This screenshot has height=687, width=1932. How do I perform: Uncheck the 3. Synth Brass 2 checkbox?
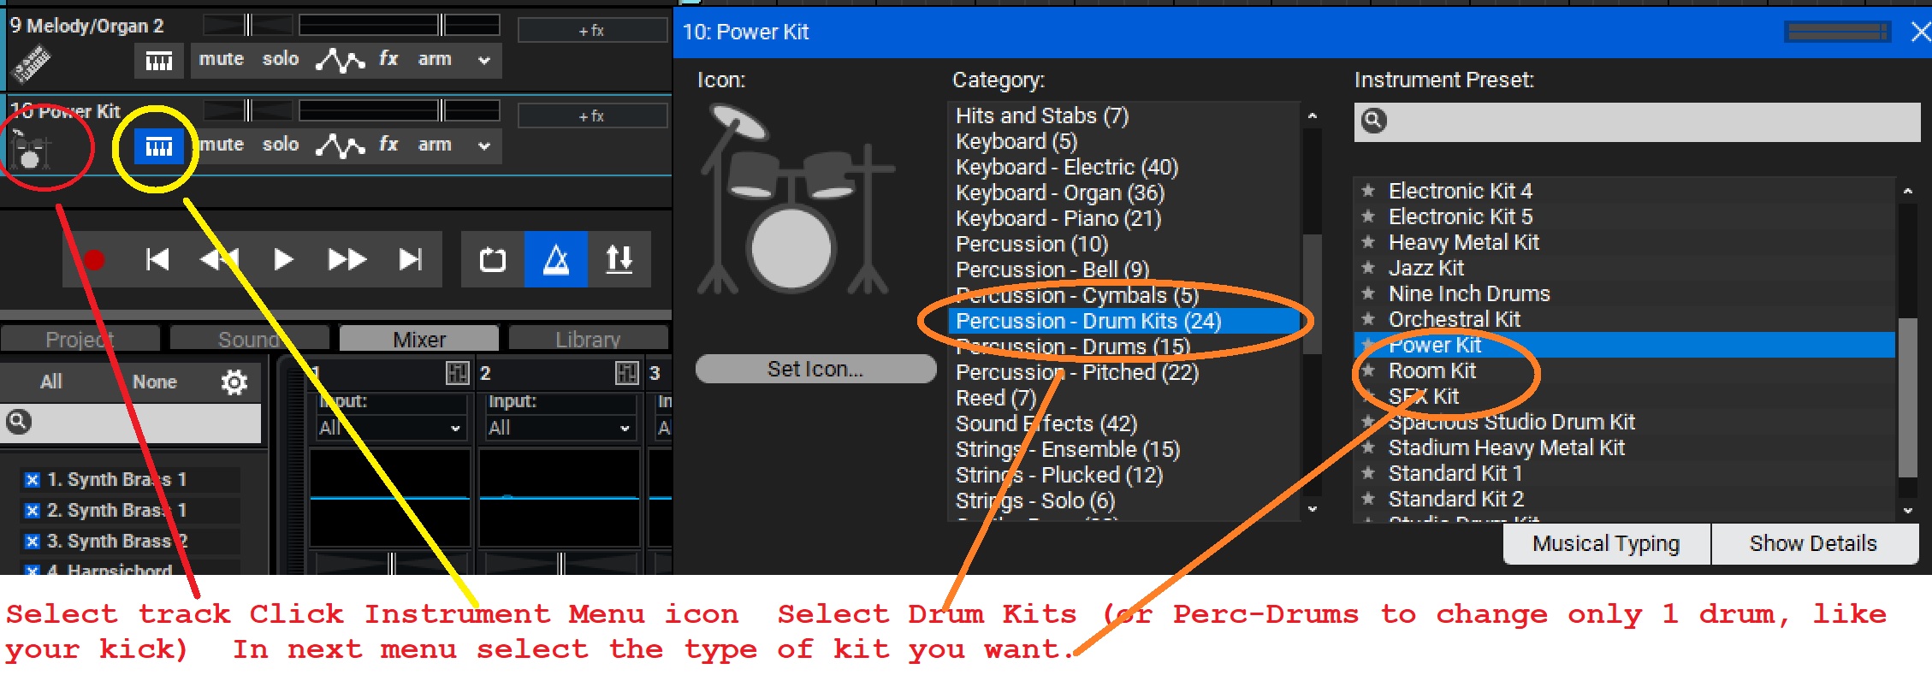32,542
